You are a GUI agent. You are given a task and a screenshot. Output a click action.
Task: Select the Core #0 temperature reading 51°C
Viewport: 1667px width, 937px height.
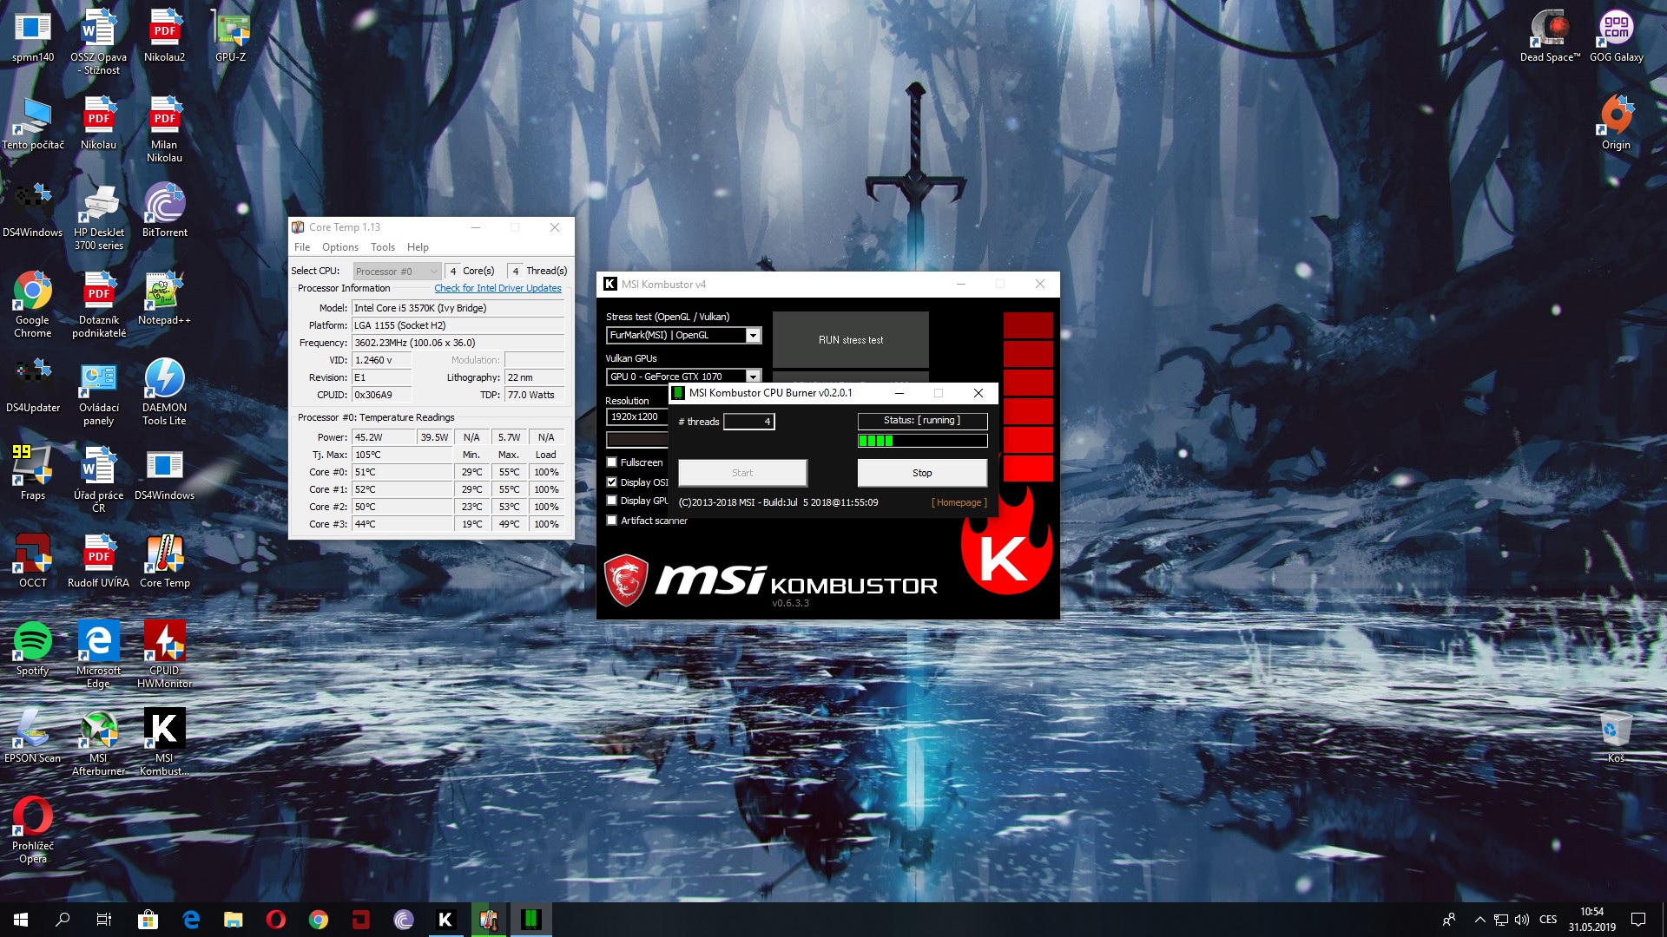(402, 472)
